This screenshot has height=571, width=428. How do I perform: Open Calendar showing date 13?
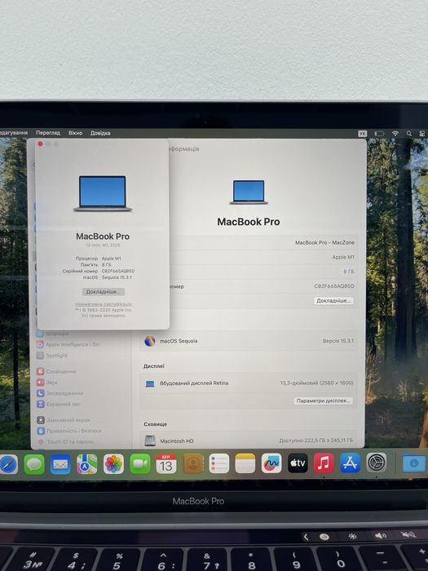pyautogui.click(x=166, y=464)
